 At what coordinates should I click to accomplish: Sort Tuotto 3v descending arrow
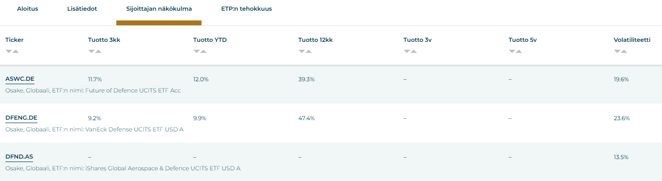click(406, 51)
